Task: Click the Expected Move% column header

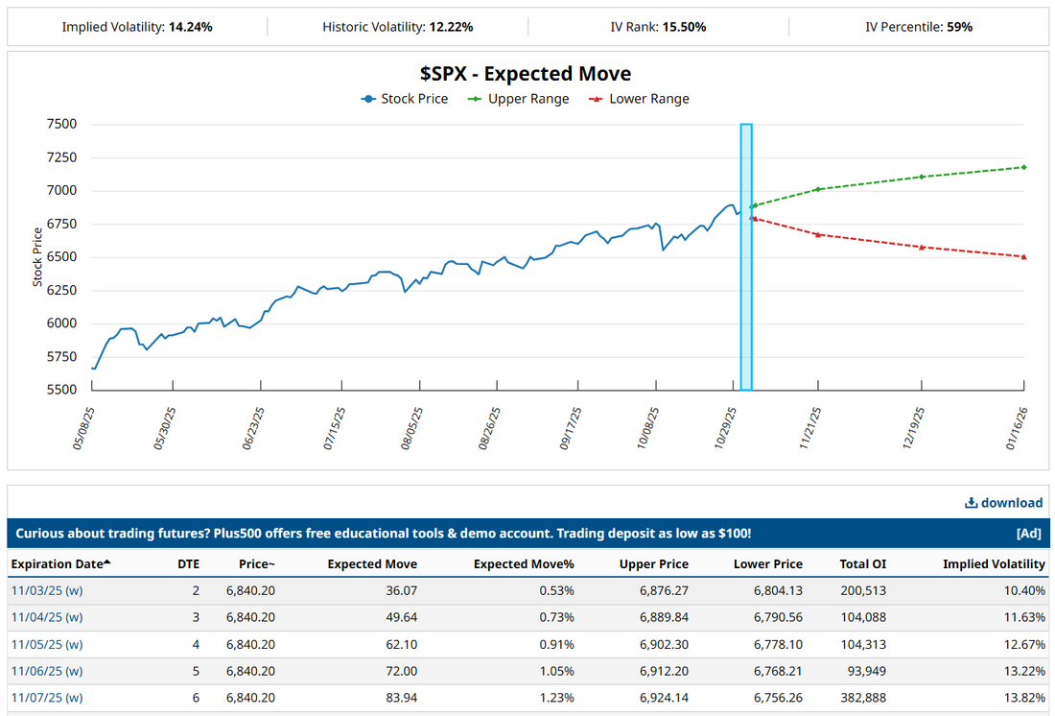Action: [524, 563]
